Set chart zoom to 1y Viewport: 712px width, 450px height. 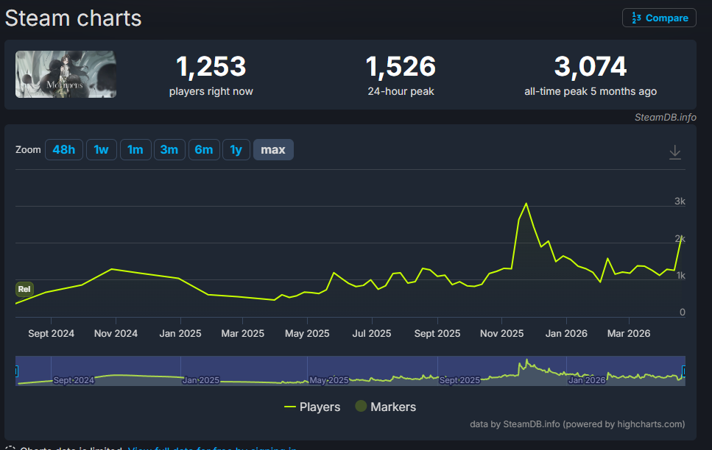[x=236, y=150]
